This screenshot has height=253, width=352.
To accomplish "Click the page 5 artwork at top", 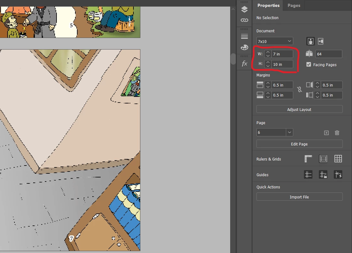I will click(70, 22).
